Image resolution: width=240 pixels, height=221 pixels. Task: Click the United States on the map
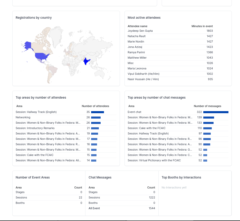[42, 56]
